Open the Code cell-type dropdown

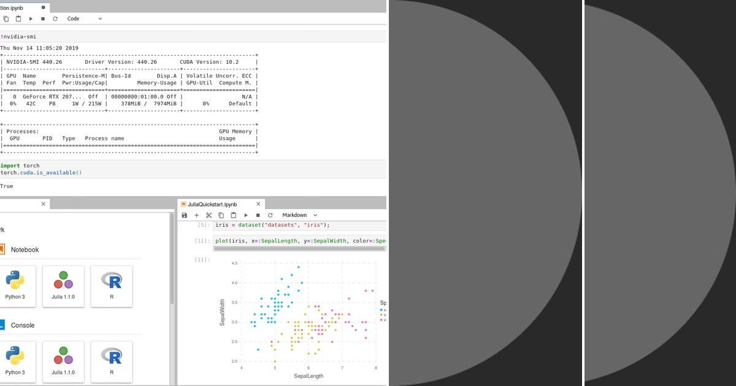click(72, 18)
